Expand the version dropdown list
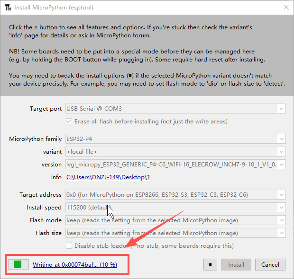This screenshot has width=294, height=279. tap(282, 165)
